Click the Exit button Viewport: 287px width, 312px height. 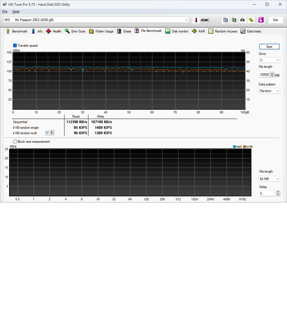[276, 20]
